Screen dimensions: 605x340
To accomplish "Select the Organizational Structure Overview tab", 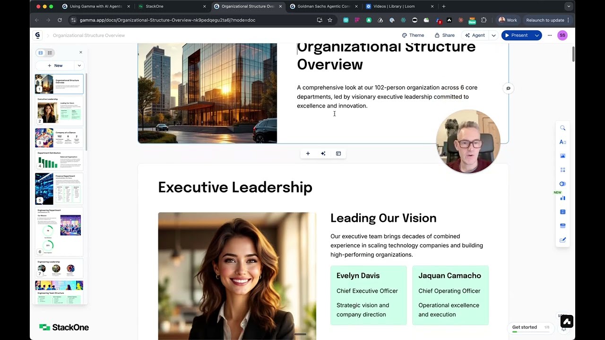I will click(x=248, y=6).
